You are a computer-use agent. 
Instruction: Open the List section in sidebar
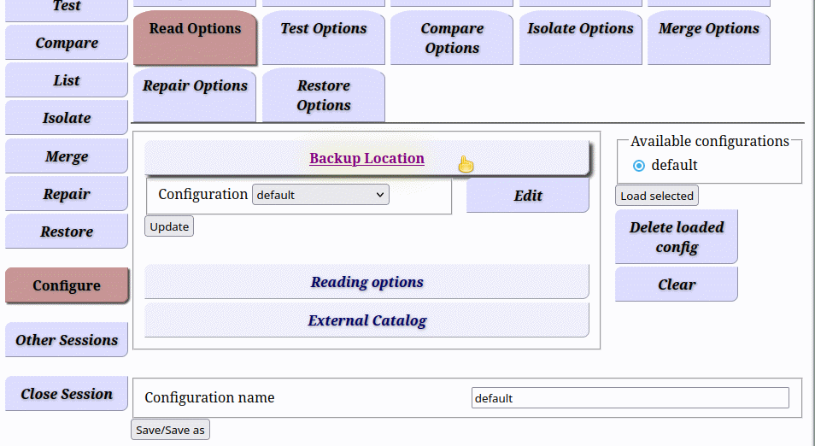[x=67, y=80]
